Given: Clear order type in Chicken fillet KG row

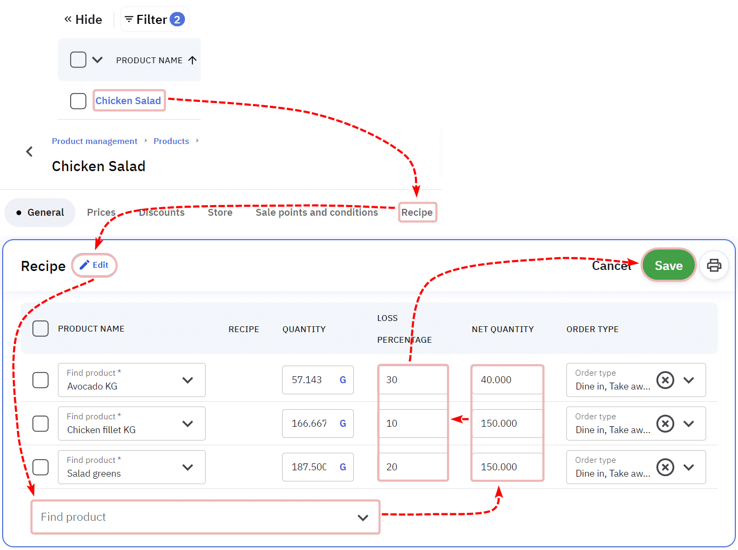Looking at the screenshot, I should pos(665,424).
